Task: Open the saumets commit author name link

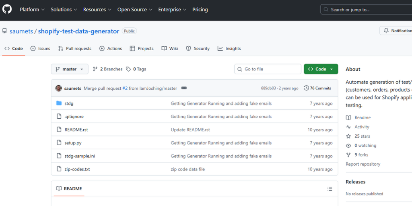Action: point(73,88)
